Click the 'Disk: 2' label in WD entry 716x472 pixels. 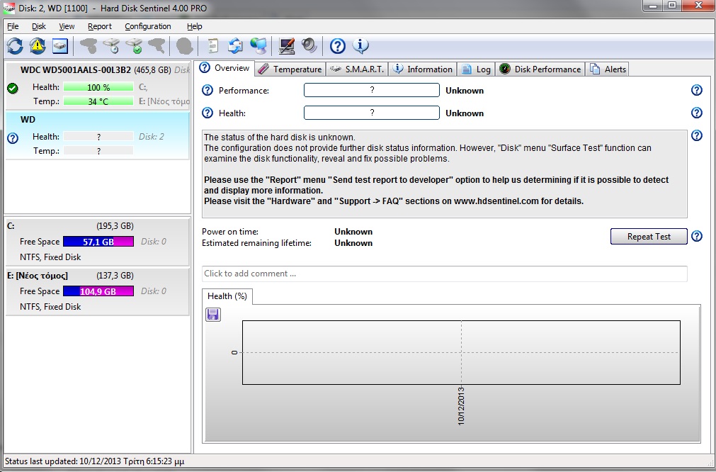tap(152, 137)
